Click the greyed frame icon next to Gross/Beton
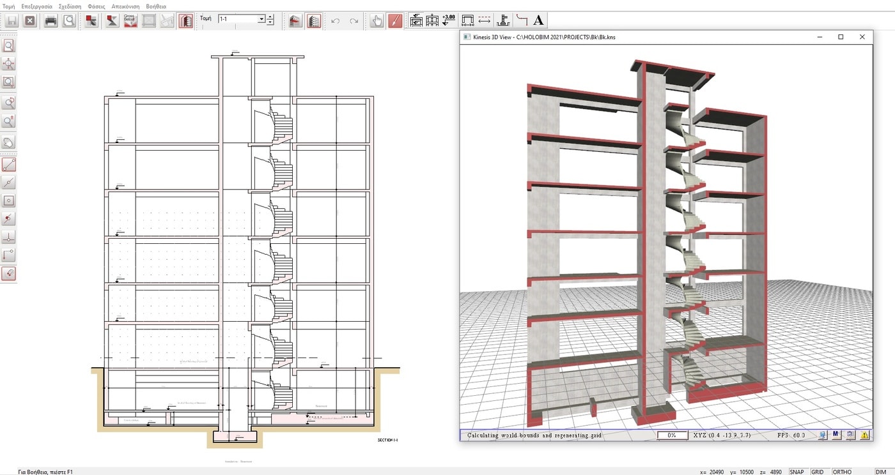The height and width of the screenshot is (475, 895). [x=149, y=20]
